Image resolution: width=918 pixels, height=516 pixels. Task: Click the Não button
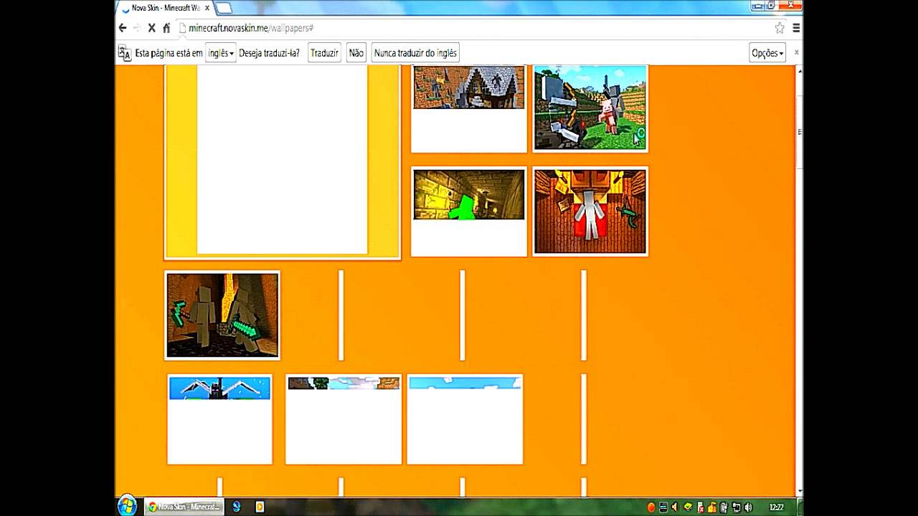(x=356, y=53)
